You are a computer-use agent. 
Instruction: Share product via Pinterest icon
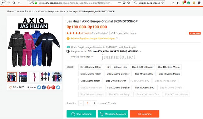[53, 88]
